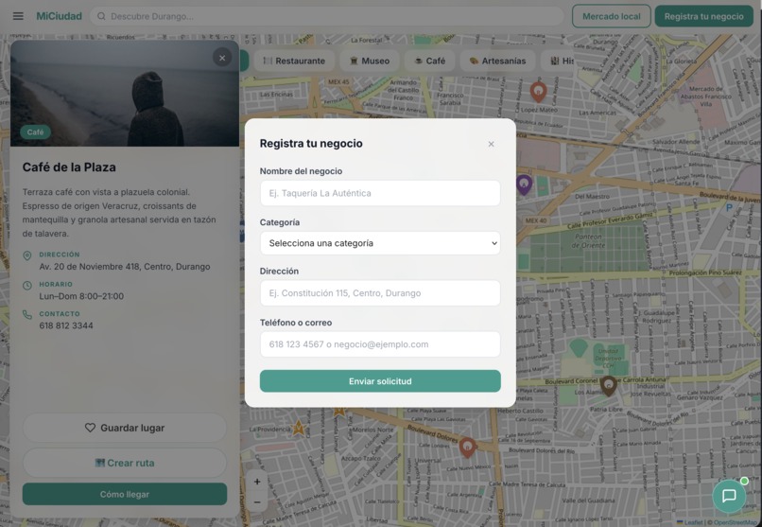This screenshot has height=527, width=762.
Task: Click the heart icon on Guardar lugar
Action: click(x=90, y=428)
